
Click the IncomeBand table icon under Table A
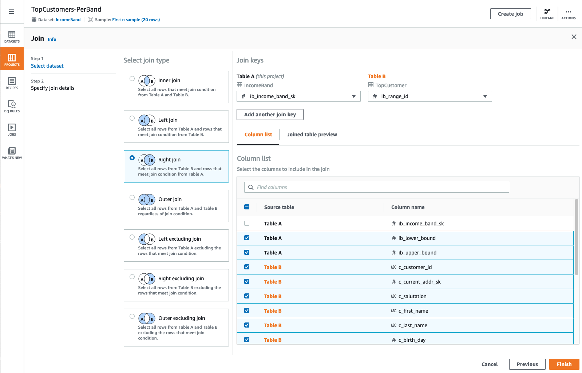[x=239, y=85]
